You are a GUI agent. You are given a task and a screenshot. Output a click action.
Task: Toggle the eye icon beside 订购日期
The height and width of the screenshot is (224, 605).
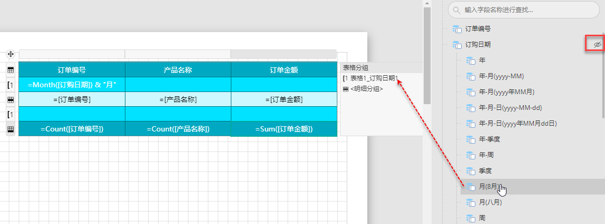pos(597,45)
